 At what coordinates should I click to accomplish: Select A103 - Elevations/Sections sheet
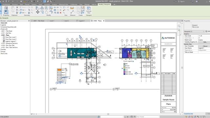[10, 43]
